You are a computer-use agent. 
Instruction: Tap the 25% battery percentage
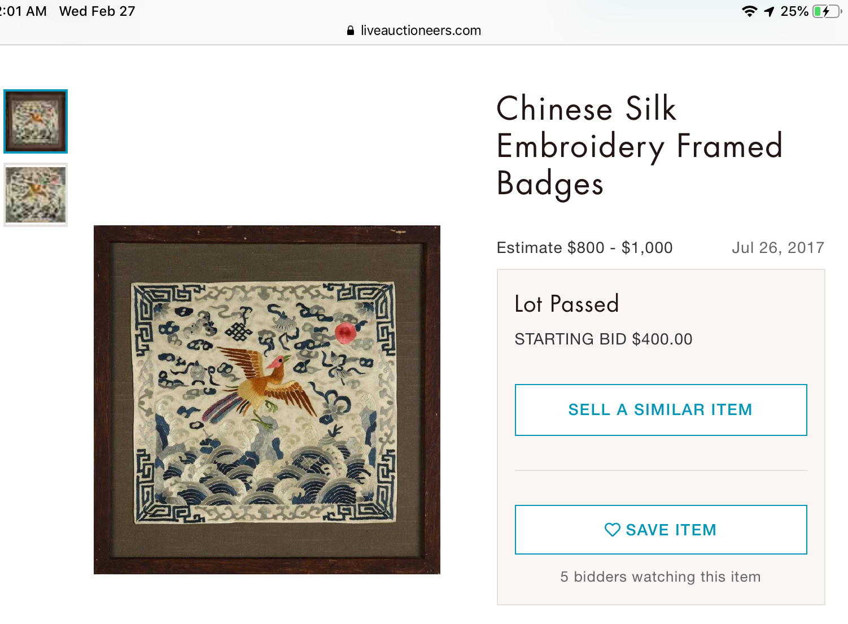pos(794,11)
